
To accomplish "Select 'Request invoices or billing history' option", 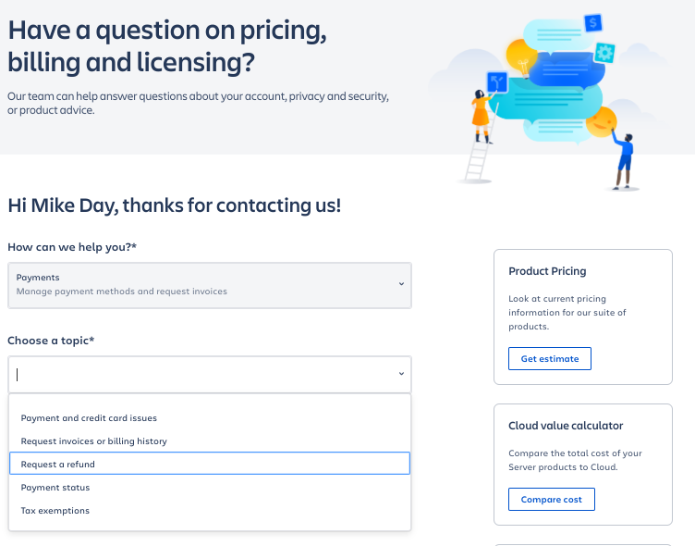I will click(94, 441).
